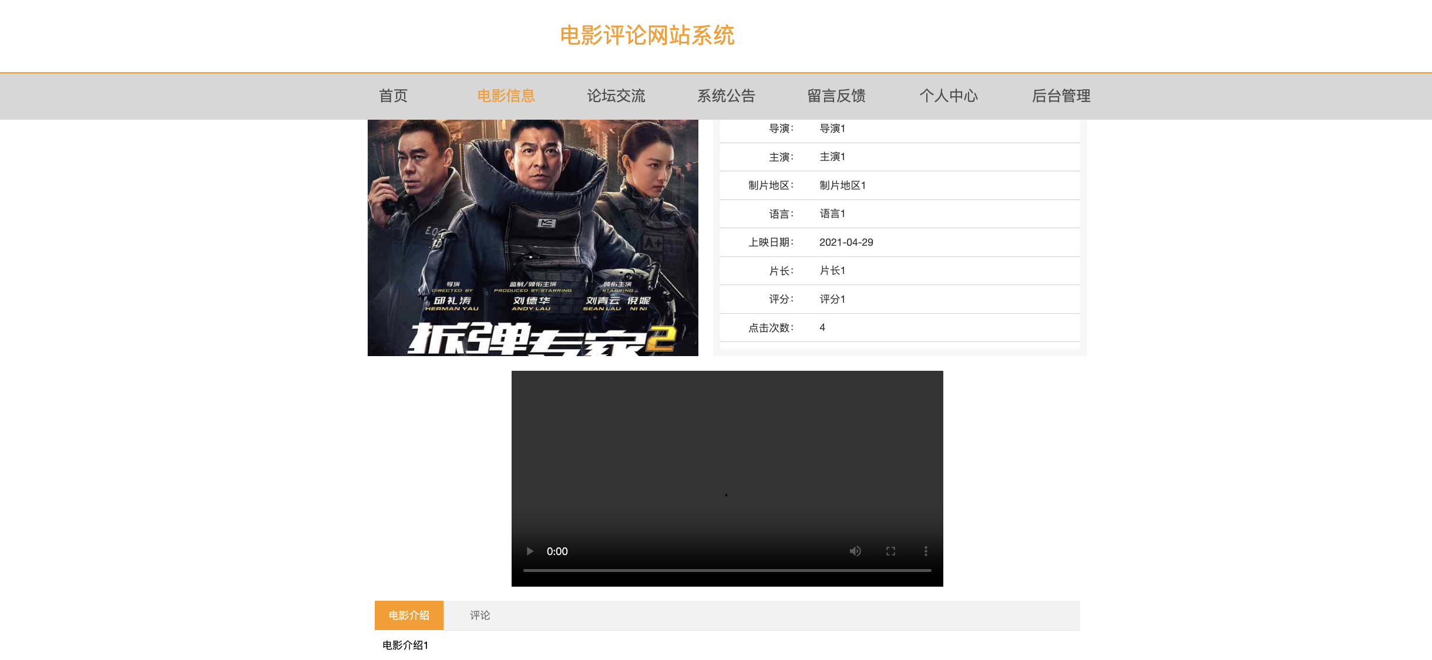This screenshot has height=660, width=1432.
Task: Open video player more options menu
Action: click(926, 551)
